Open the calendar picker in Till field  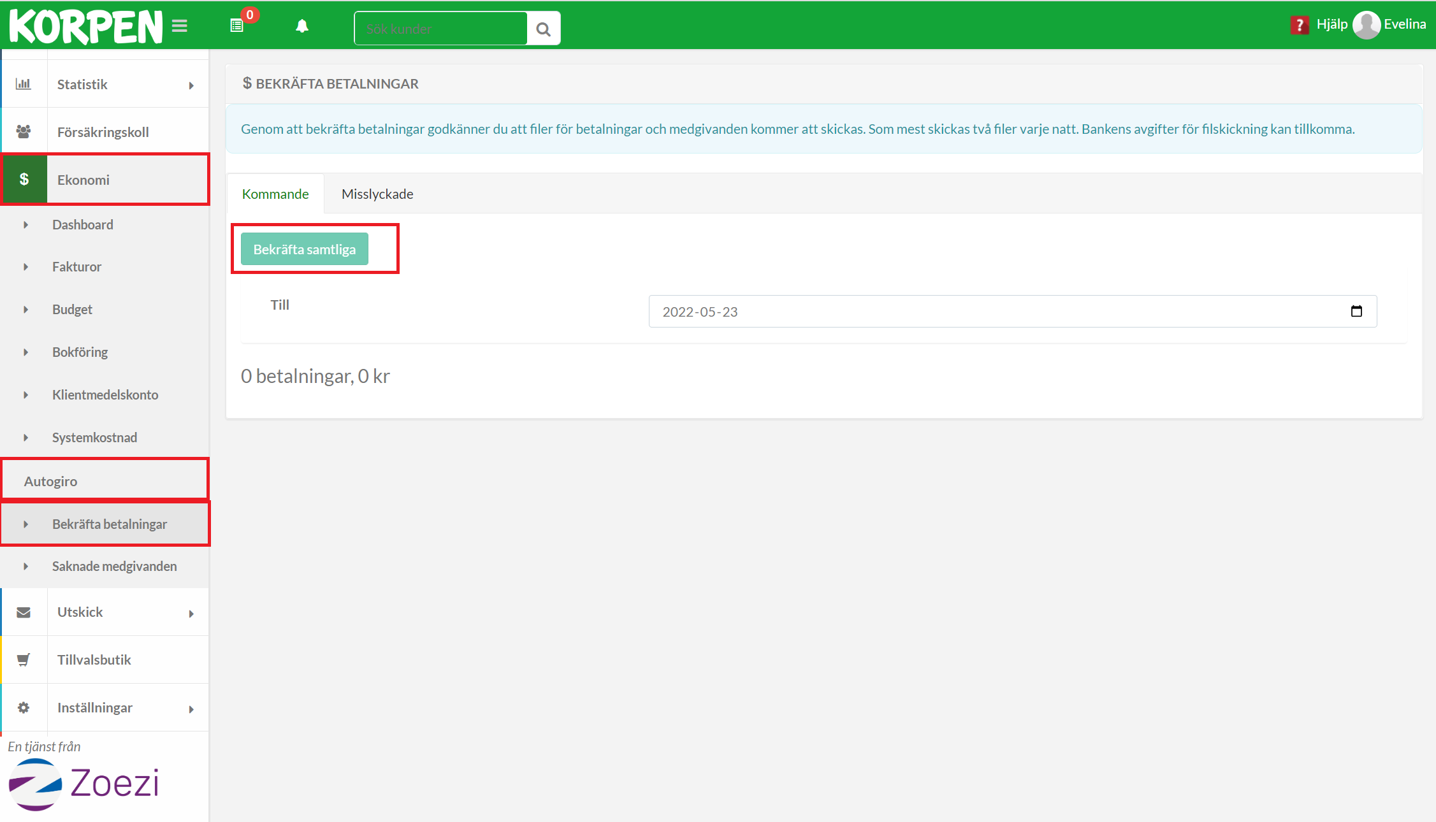click(x=1356, y=311)
